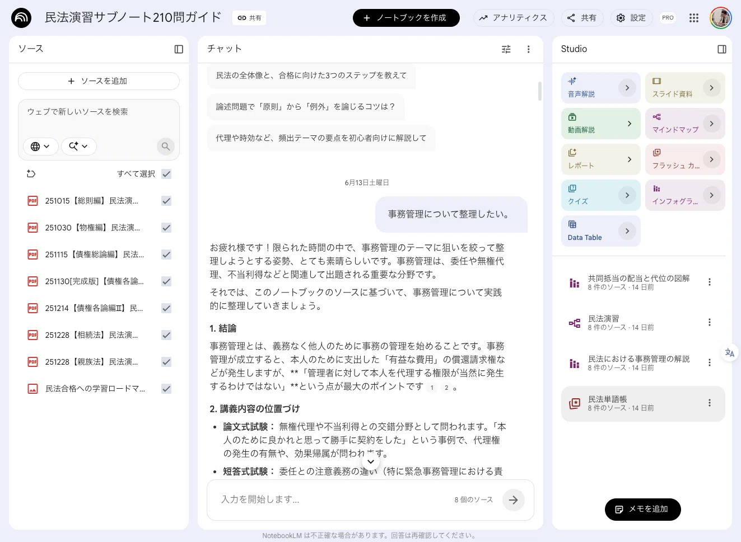Open more options for 民法単語帳
This screenshot has height=542, width=741.
pos(710,403)
